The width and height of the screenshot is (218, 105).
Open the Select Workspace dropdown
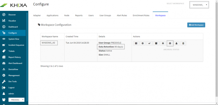[199, 5]
